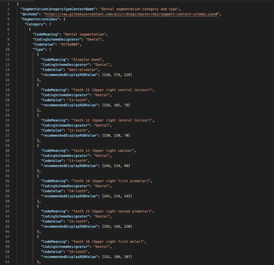Click line number 26 in gutter
The height and width of the screenshot is (265, 274).
[7, 130]
